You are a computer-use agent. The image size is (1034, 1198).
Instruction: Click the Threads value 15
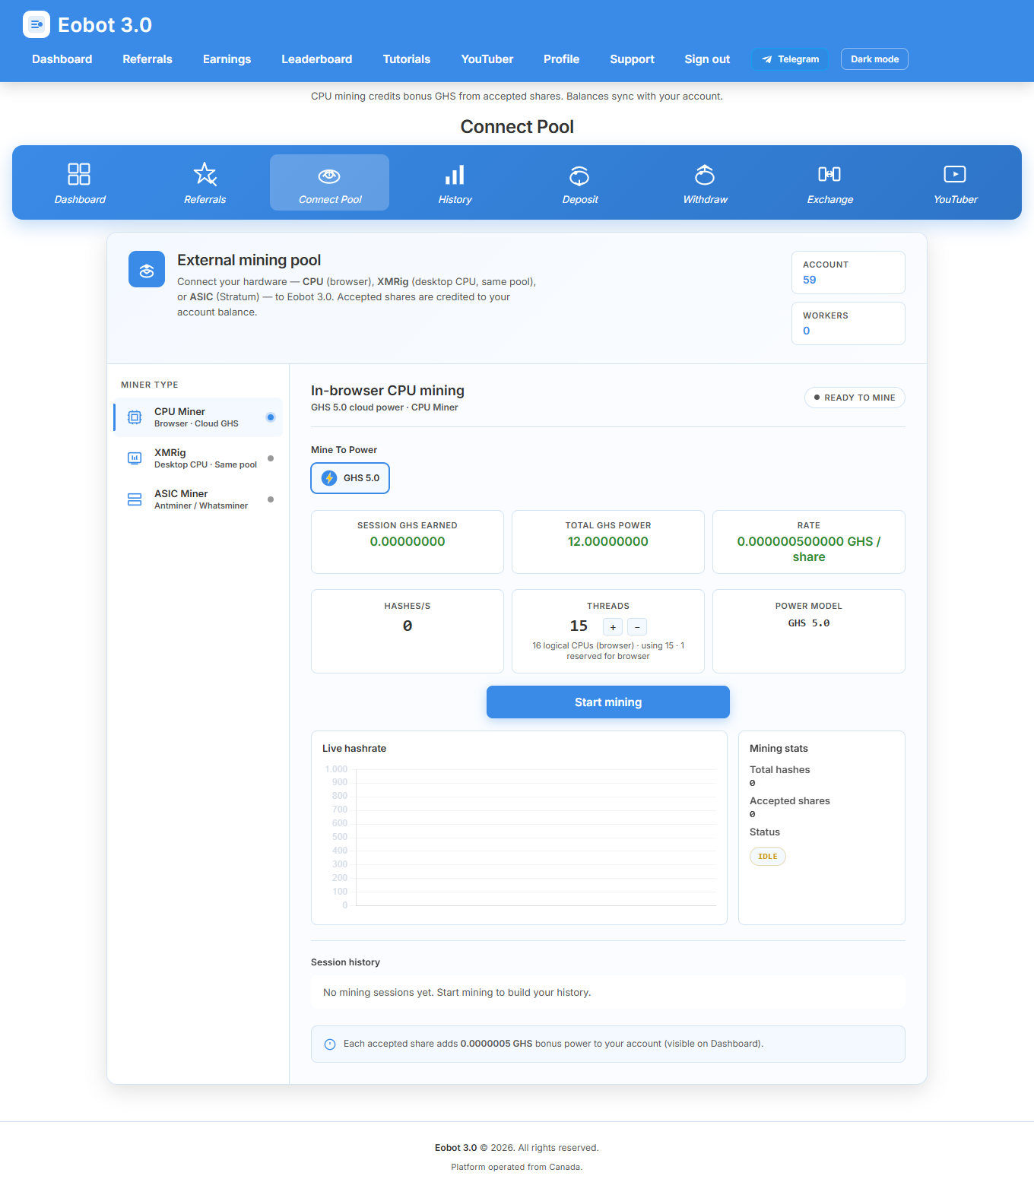coord(579,626)
